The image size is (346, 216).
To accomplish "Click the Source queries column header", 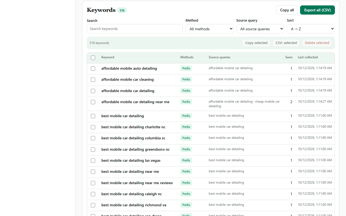I will 219,57.
